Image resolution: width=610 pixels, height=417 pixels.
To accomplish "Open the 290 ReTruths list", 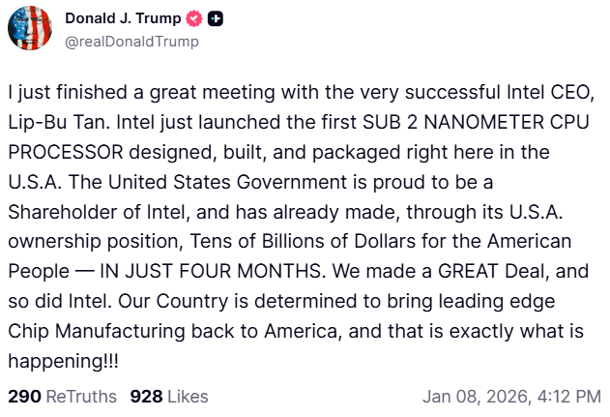I will point(62,397).
